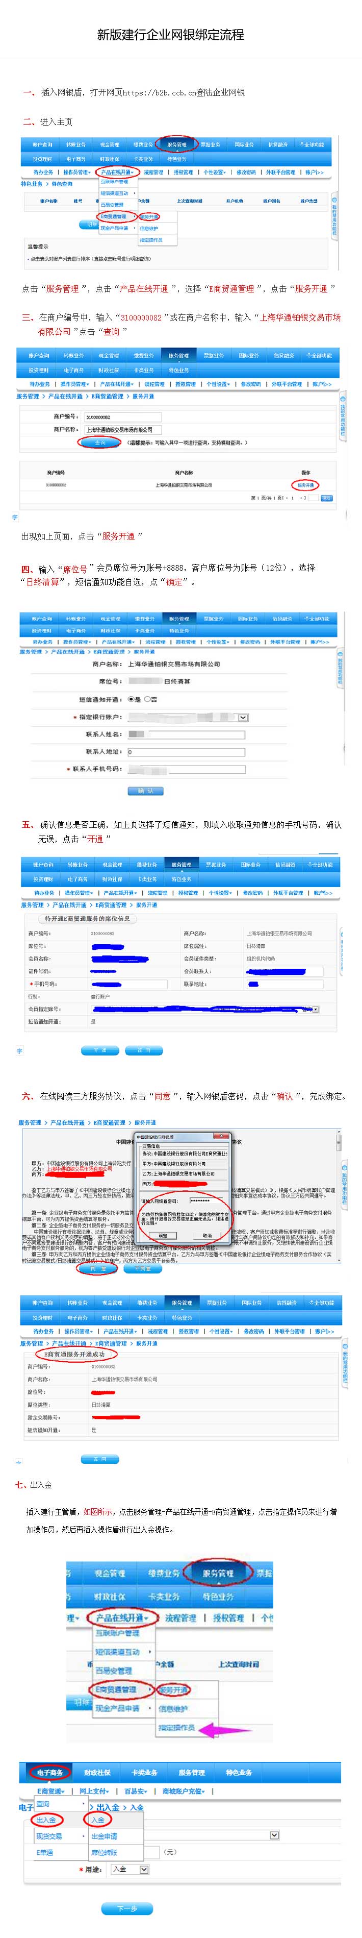Click enlarged 服务管理 tab in step seven
The width and height of the screenshot is (362, 1938).
[x=218, y=1573]
